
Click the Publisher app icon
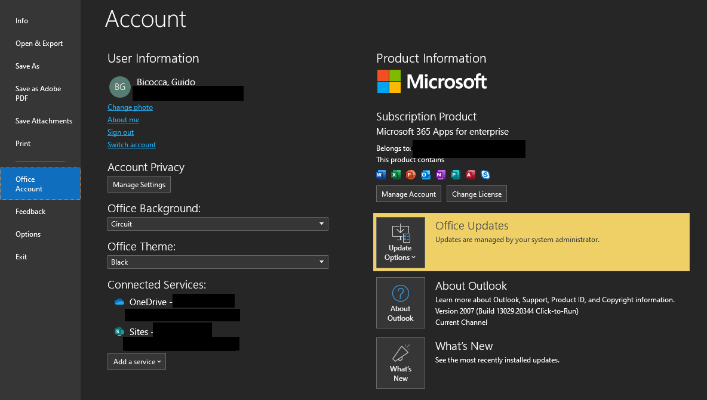[456, 175]
